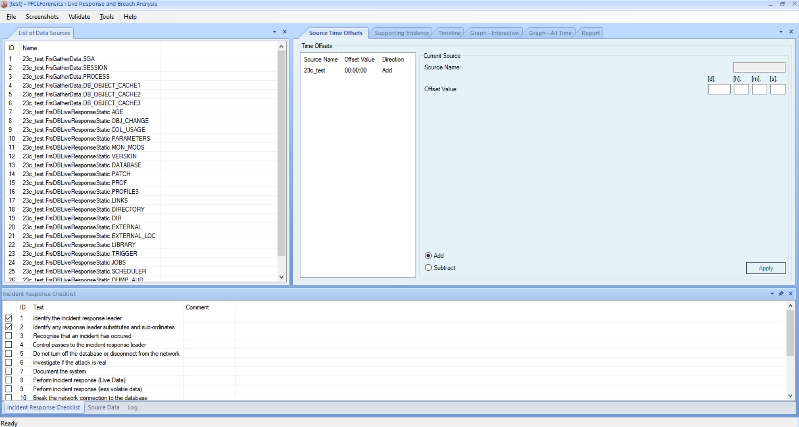This screenshot has width=799, height=427.
Task: Uncheck checklist item 2 response leader substitutes
Action: [8, 327]
